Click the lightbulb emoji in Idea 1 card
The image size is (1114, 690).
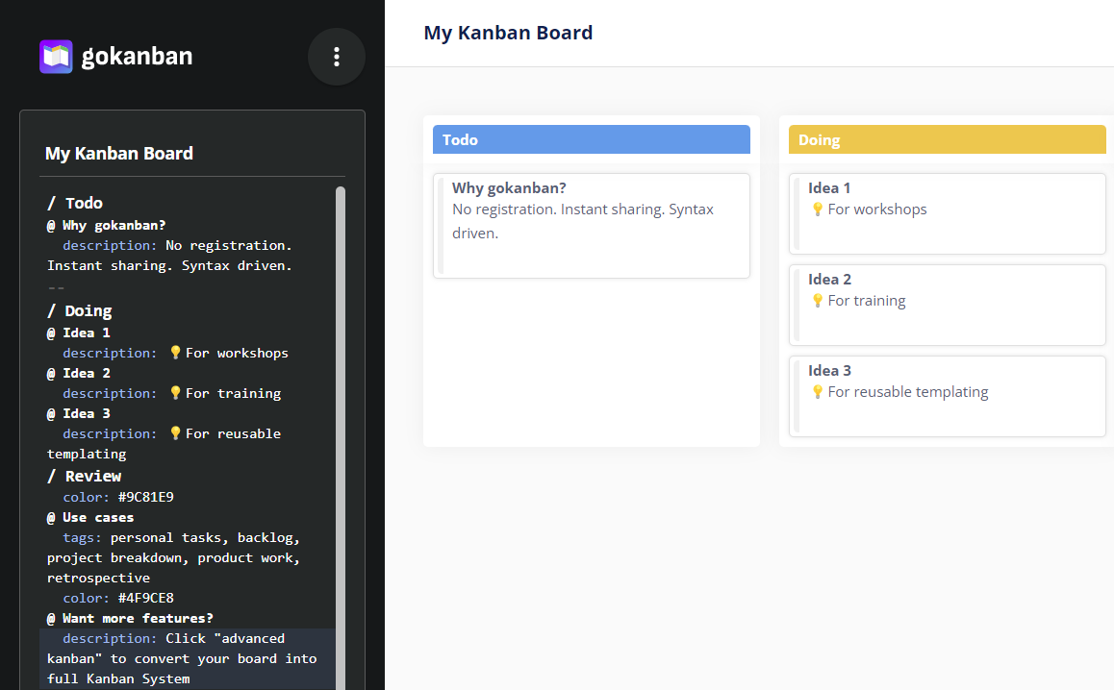click(817, 209)
